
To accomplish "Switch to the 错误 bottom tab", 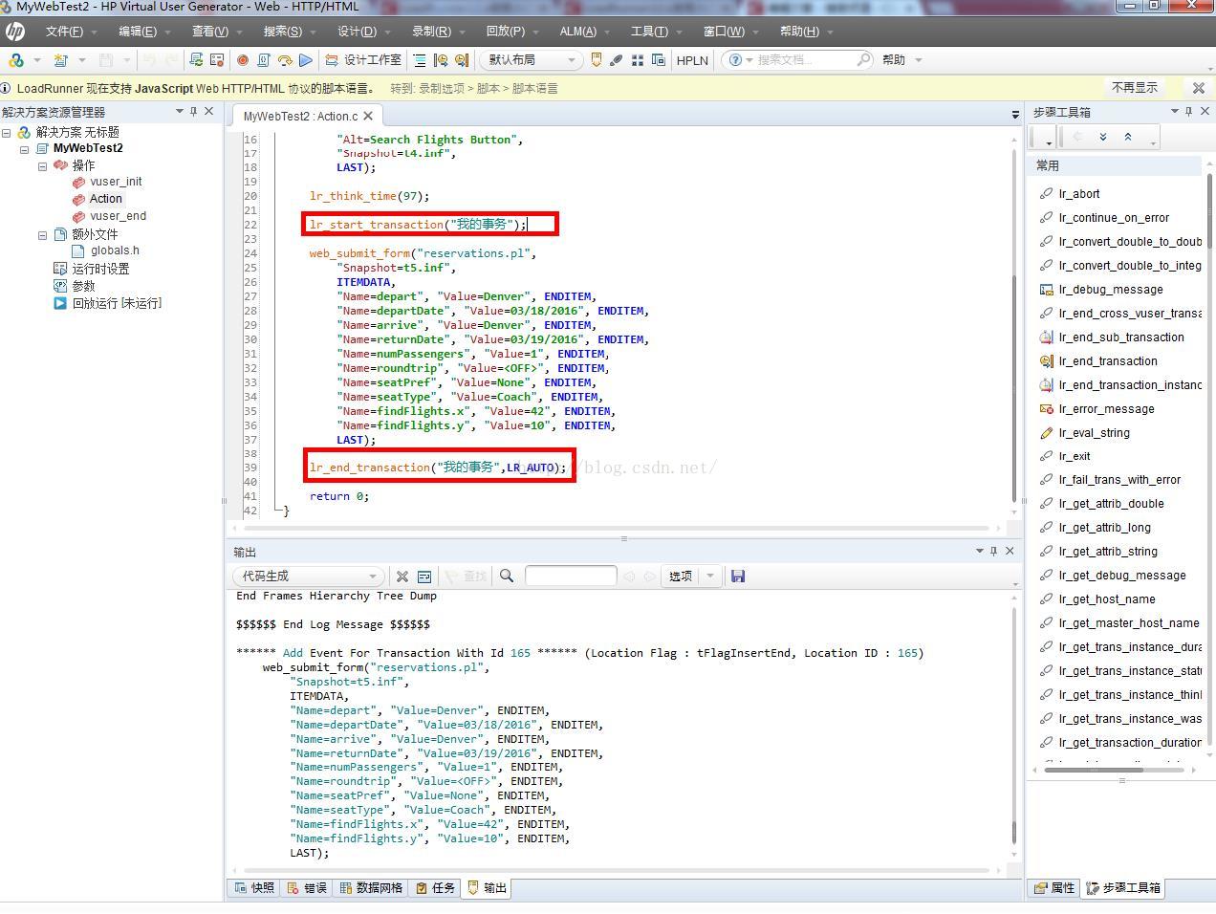I will tap(307, 888).
